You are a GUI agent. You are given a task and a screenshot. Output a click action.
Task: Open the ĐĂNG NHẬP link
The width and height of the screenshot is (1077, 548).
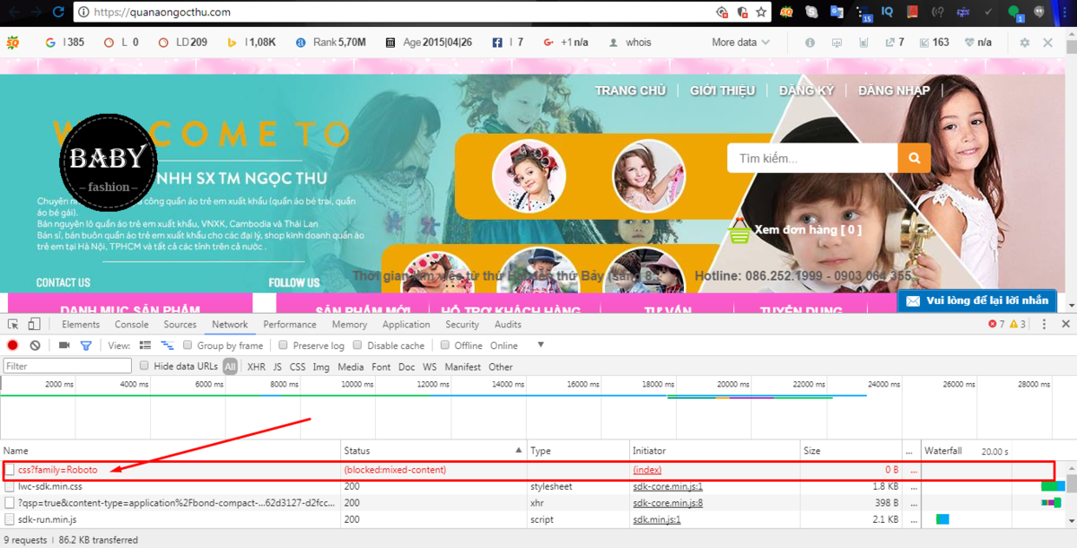[x=894, y=90]
